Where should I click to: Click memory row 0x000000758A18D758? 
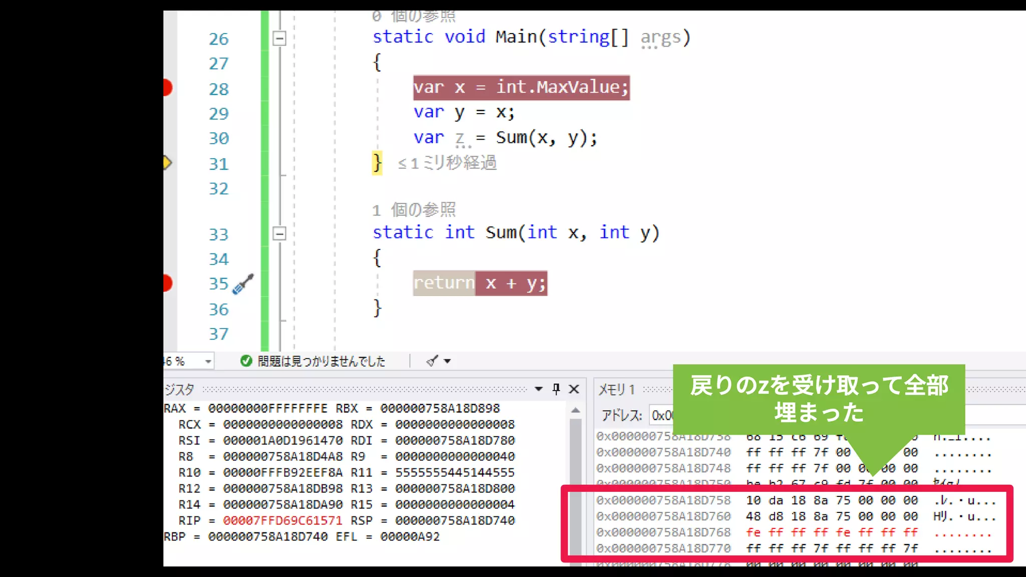tap(796, 500)
